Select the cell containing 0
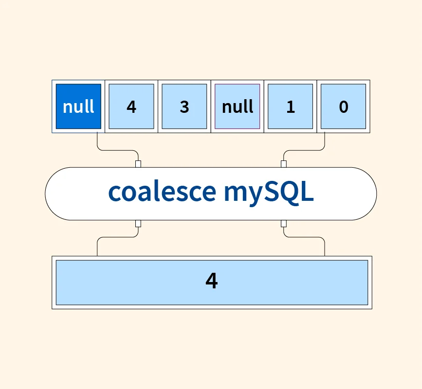 click(344, 106)
